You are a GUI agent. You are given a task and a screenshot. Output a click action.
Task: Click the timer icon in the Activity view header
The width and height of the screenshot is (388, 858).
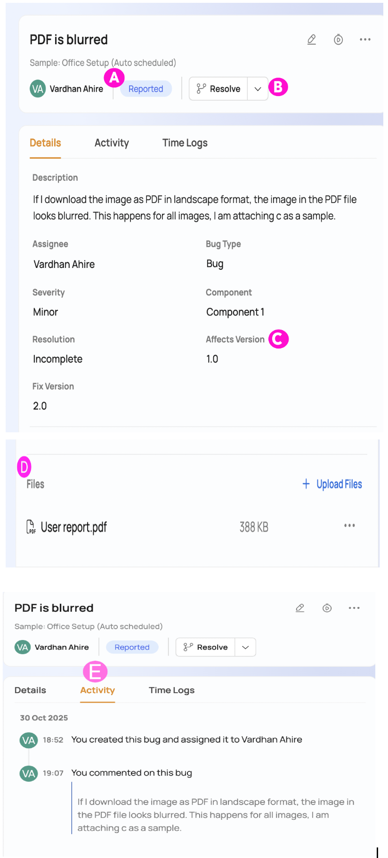(327, 608)
